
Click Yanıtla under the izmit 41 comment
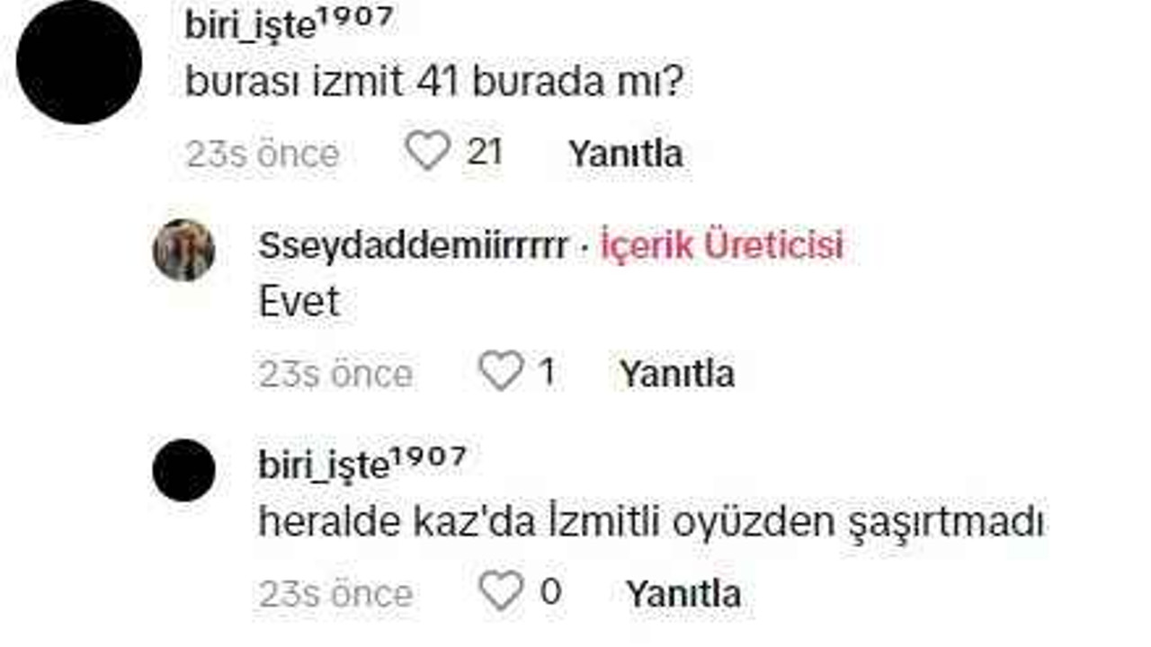(x=626, y=154)
